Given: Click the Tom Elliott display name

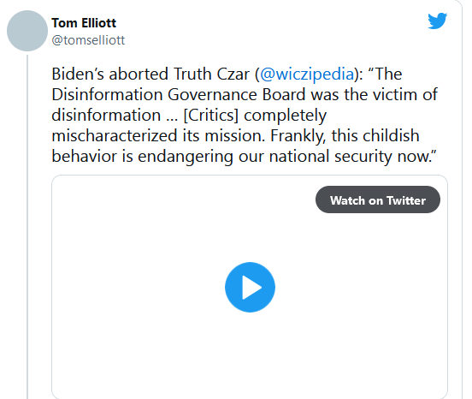Looking at the screenshot, I should click(x=84, y=23).
